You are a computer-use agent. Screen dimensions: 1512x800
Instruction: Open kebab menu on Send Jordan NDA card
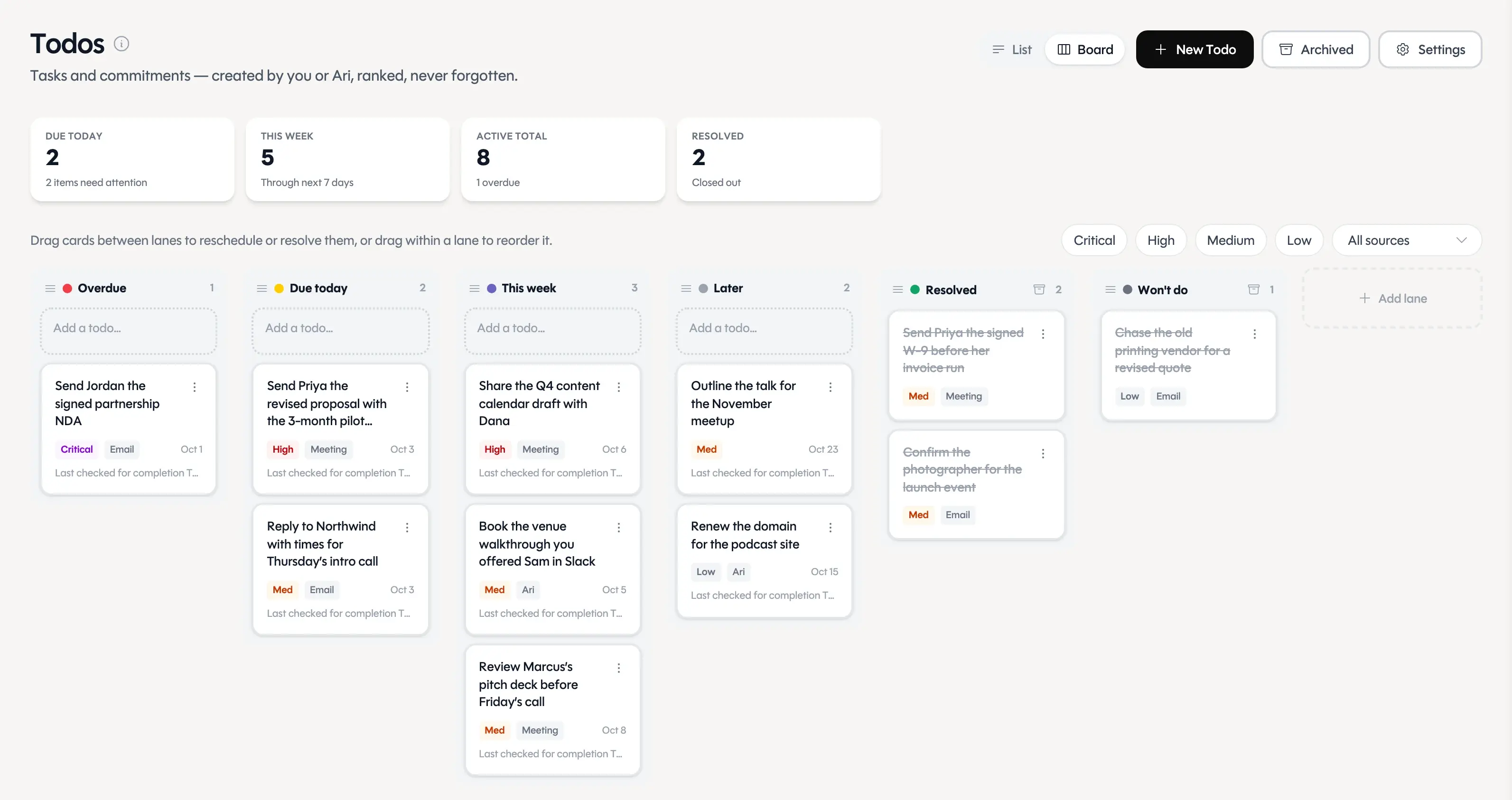[x=194, y=387]
